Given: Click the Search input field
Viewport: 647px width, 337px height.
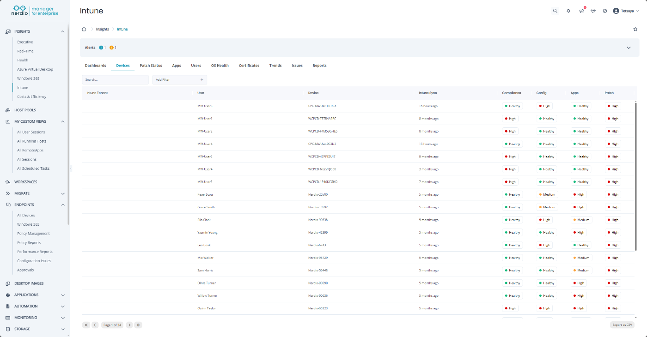Looking at the screenshot, I should [x=116, y=80].
